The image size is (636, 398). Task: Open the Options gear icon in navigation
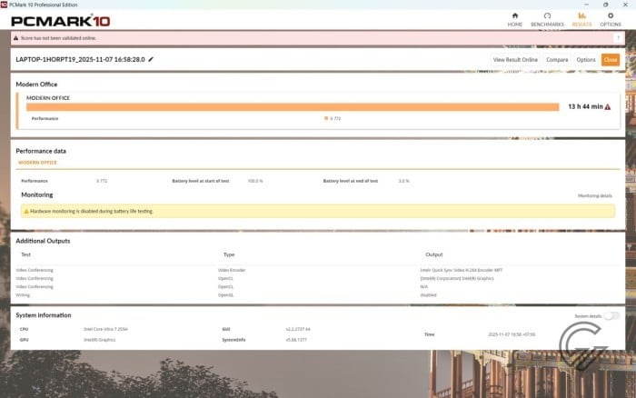click(611, 16)
